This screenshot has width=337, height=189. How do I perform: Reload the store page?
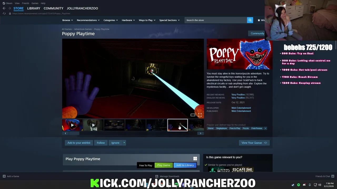click(x=4, y=13)
